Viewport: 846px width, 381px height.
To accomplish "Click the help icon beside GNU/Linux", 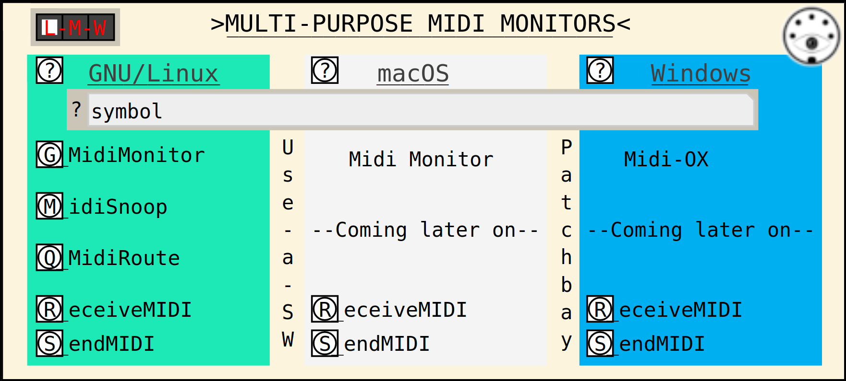I will point(49,70).
